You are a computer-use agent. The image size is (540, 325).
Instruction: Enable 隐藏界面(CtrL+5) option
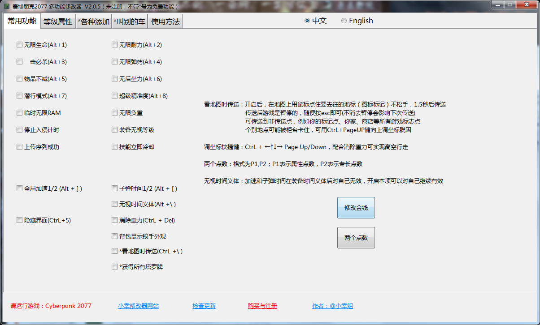19,220
